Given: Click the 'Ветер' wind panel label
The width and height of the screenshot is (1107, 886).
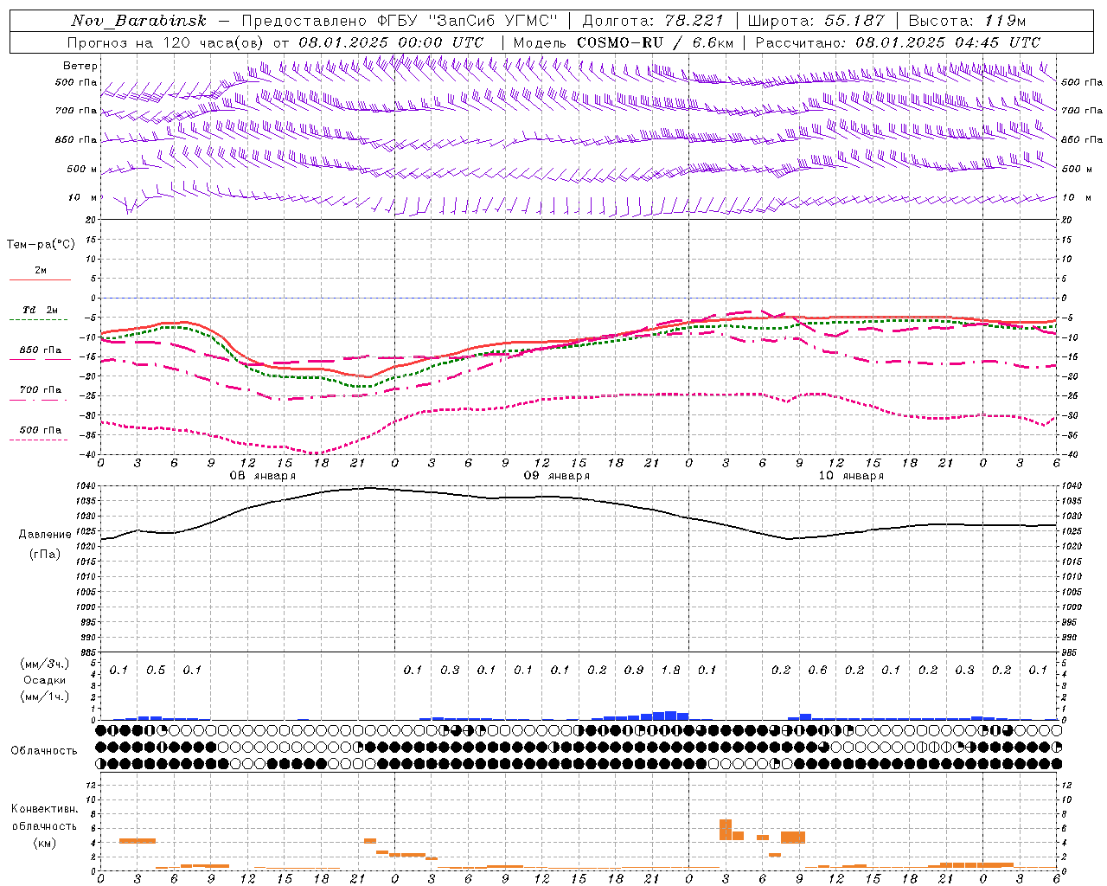Looking at the screenshot, I should (x=80, y=66).
